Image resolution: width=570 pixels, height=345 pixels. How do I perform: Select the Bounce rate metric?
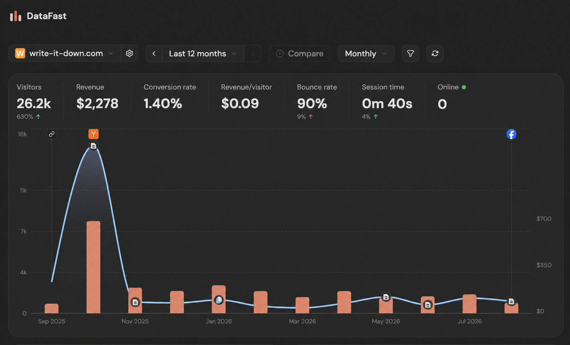[317, 101]
